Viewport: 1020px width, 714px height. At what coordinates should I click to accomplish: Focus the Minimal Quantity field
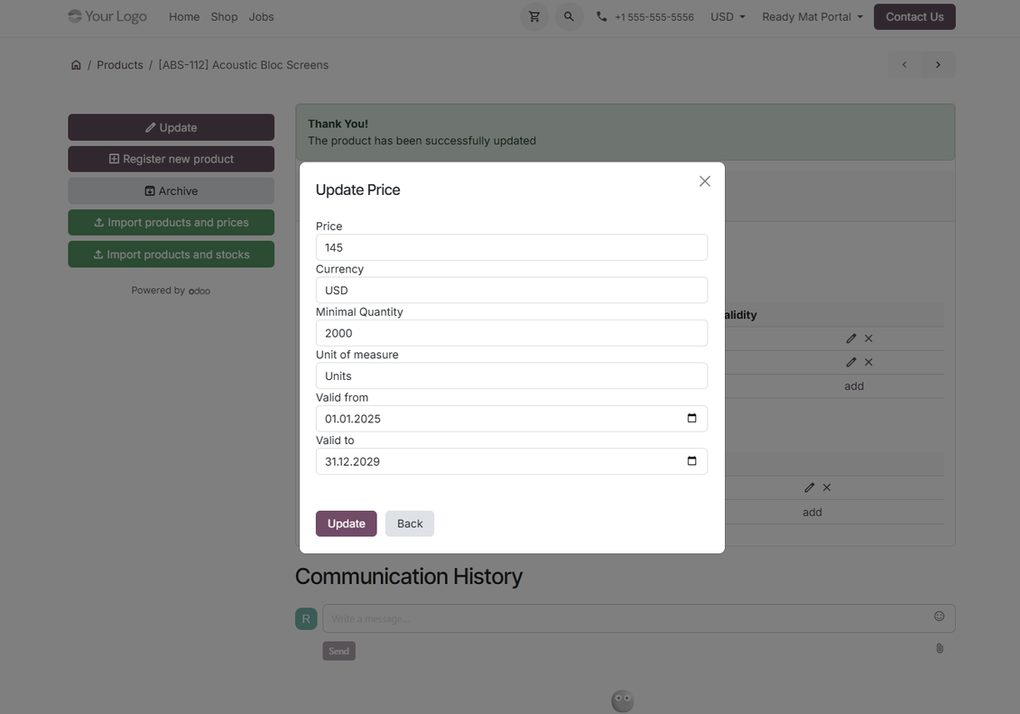(x=511, y=333)
